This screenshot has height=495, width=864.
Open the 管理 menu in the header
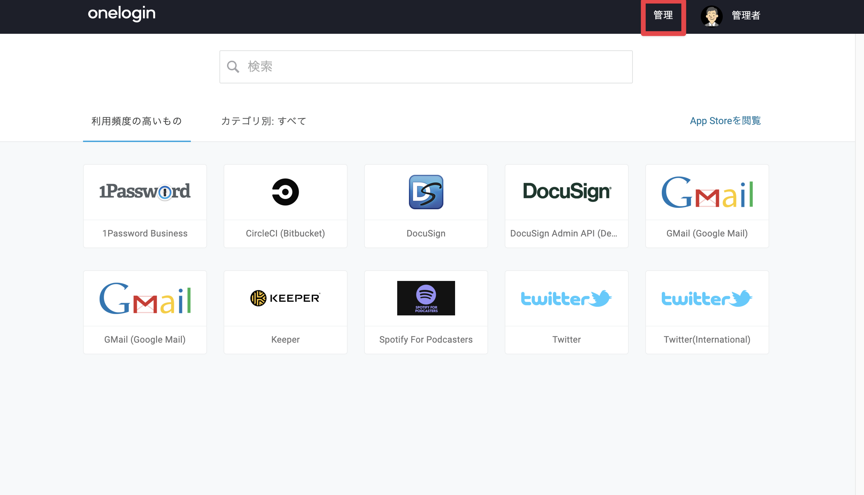[x=663, y=15]
